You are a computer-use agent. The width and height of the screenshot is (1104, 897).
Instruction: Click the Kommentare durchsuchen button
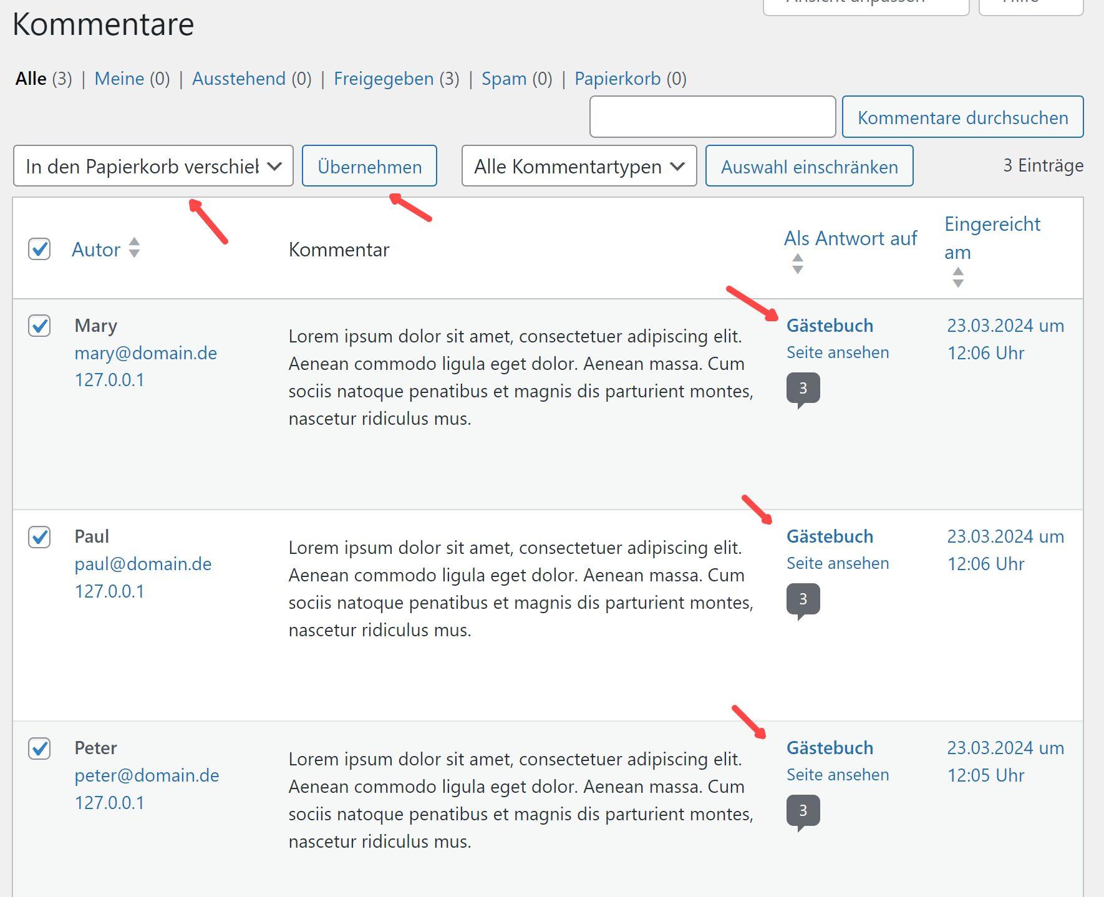coord(962,117)
